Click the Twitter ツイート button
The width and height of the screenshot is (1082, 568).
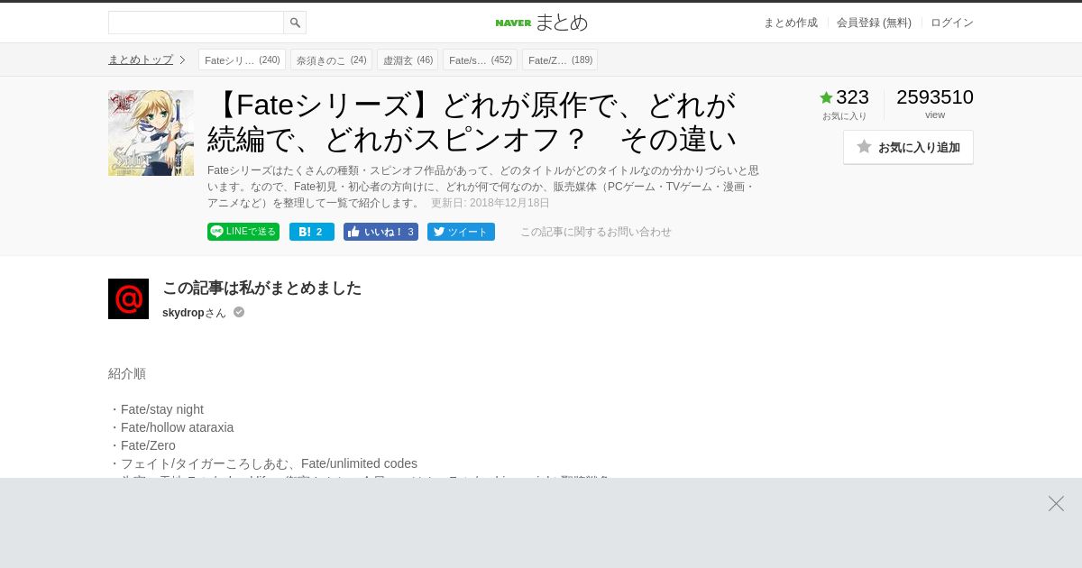click(461, 232)
